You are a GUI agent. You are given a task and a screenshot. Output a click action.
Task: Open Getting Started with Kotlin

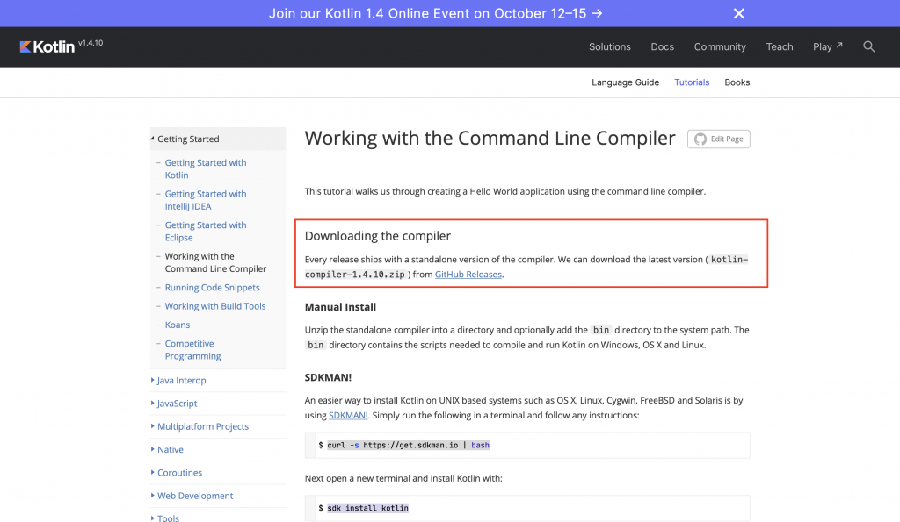pos(206,169)
